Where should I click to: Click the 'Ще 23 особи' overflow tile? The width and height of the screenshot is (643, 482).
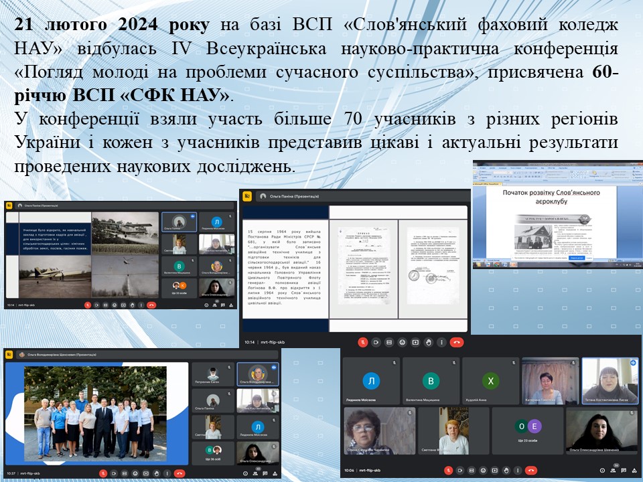pos(528,430)
